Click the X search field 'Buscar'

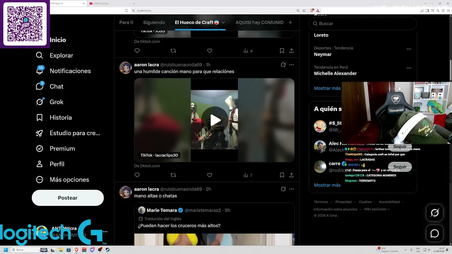[x=363, y=24]
